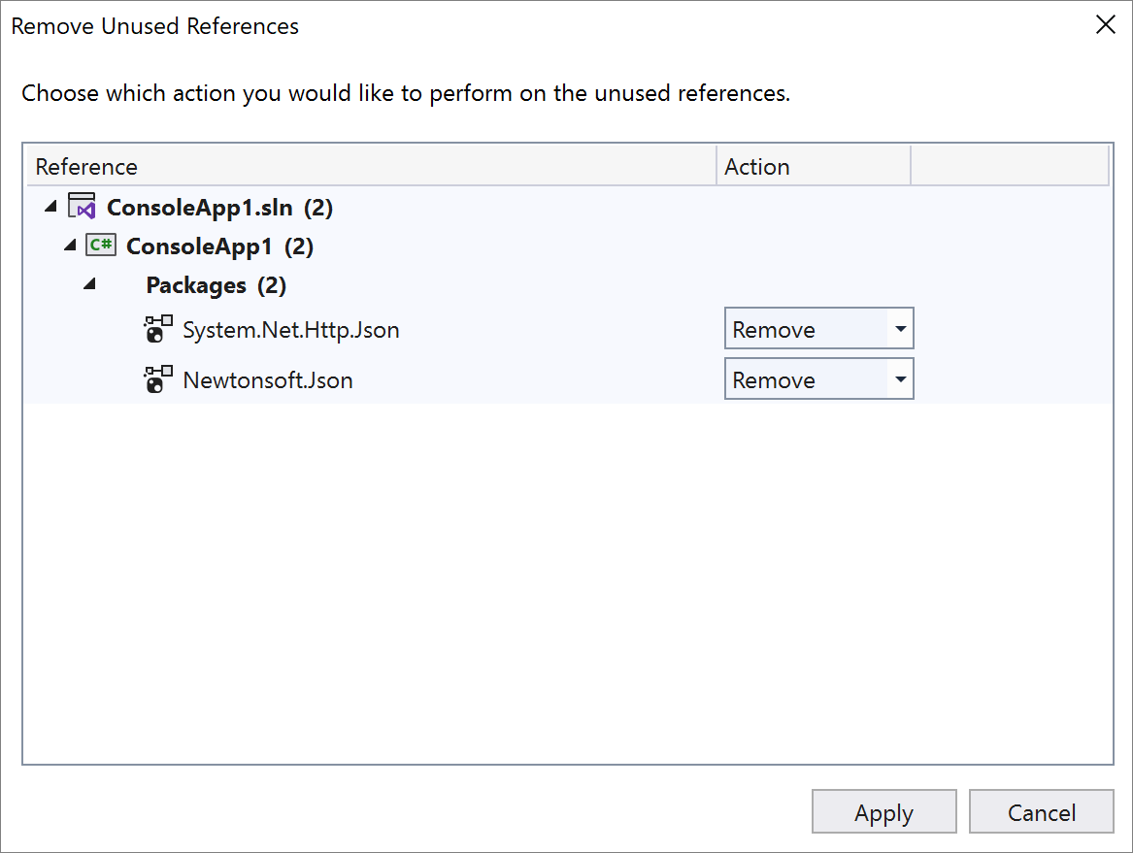Select the Packages (2) group node
The image size is (1133, 853).
[x=215, y=284]
